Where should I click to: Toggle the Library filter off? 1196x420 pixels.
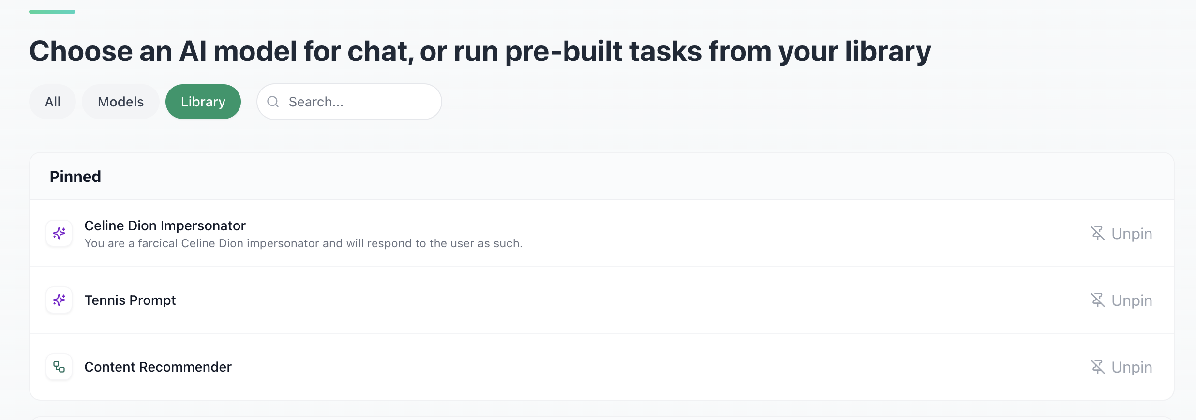(203, 102)
